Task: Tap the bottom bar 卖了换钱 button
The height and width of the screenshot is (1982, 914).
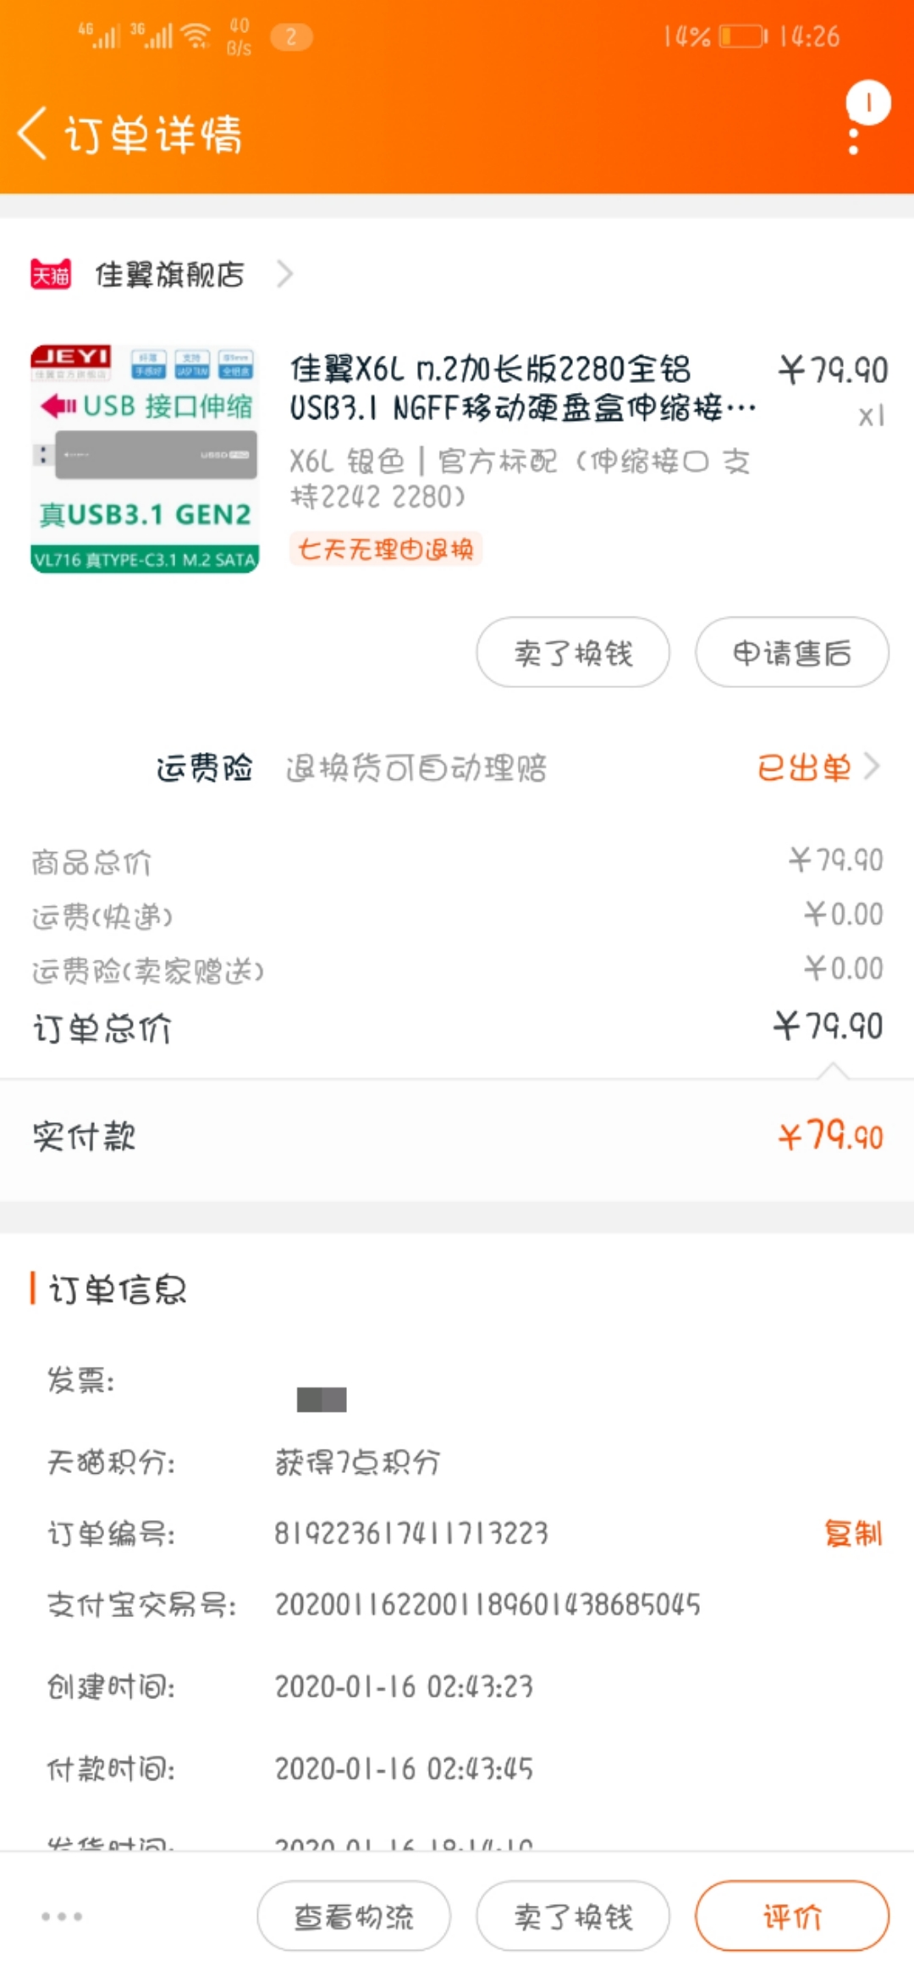Action: click(573, 1916)
